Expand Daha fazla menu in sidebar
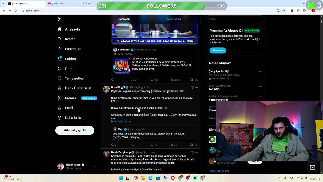 point(69,118)
